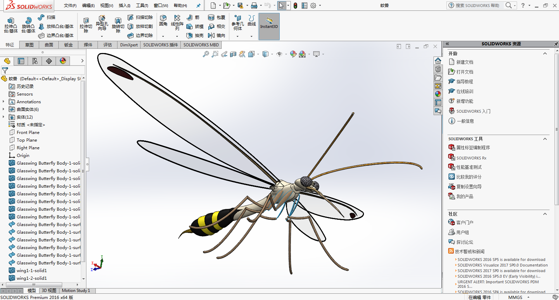Viewport: 559px width, 300px height.
Task: Open the PropertyManager tab icon
Action: click(x=21, y=61)
